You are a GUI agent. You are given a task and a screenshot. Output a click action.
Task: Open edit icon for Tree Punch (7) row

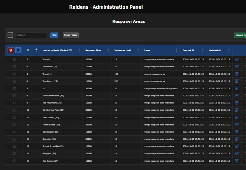pos(237,66)
